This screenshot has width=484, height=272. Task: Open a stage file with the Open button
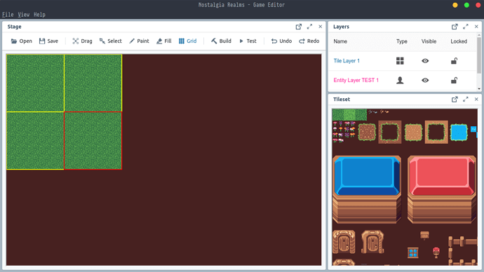21,41
